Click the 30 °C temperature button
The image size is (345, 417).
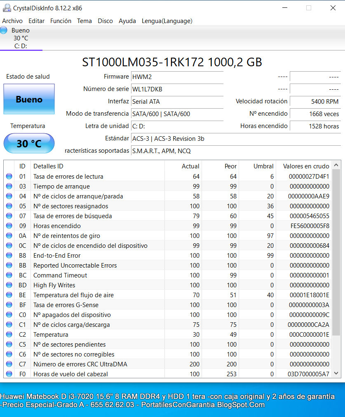pyautogui.click(x=29, y=144)
